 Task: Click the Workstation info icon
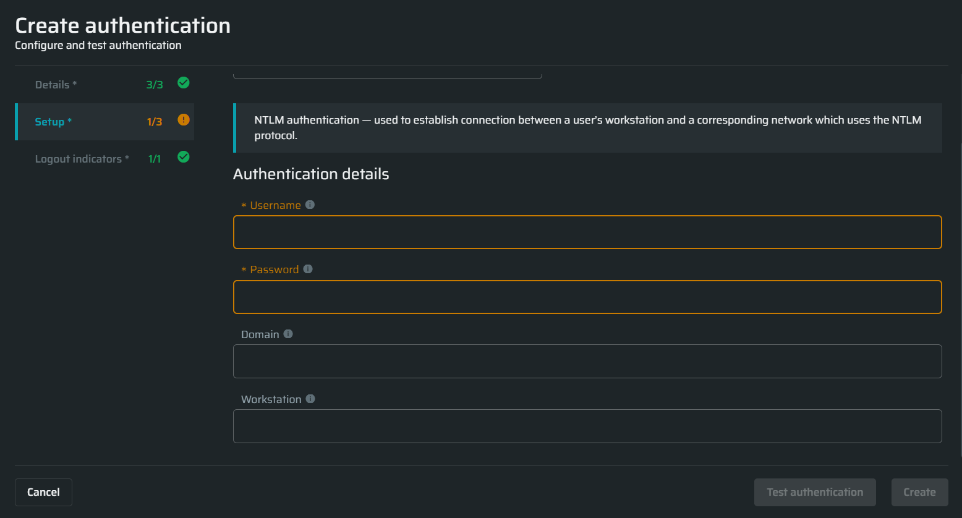pyautogui.click(x=310, y=399)
